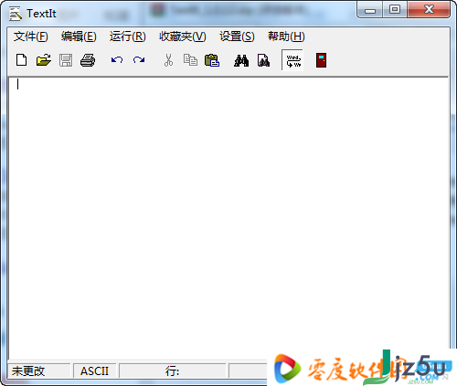Minimize the TextIt window
This screenshot has height=386, width=457.
(370, 10)
